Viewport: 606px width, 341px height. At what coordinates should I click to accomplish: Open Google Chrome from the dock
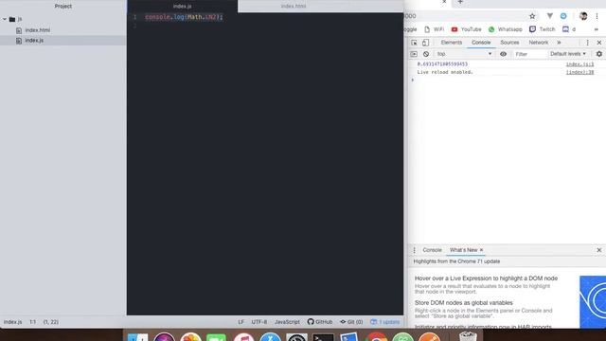pos(377,337)
